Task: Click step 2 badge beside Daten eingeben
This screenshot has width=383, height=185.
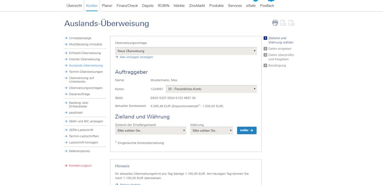Action: (x=266, y=48)
